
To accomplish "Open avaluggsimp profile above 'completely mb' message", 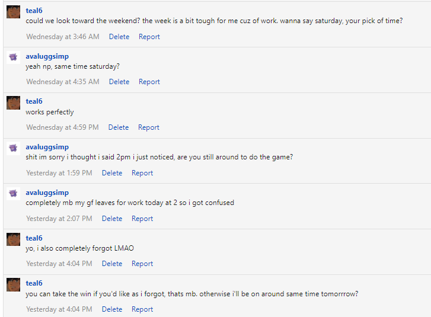I will tap(47, 193).
